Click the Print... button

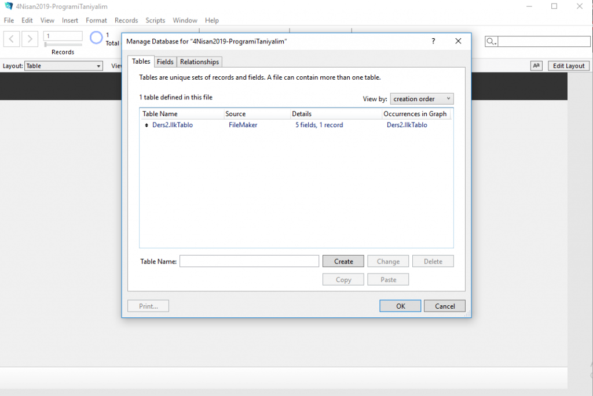point(148,306)
